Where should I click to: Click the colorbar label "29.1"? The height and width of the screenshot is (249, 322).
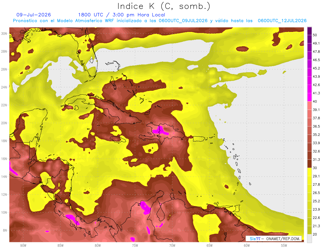tap(316, 176)
